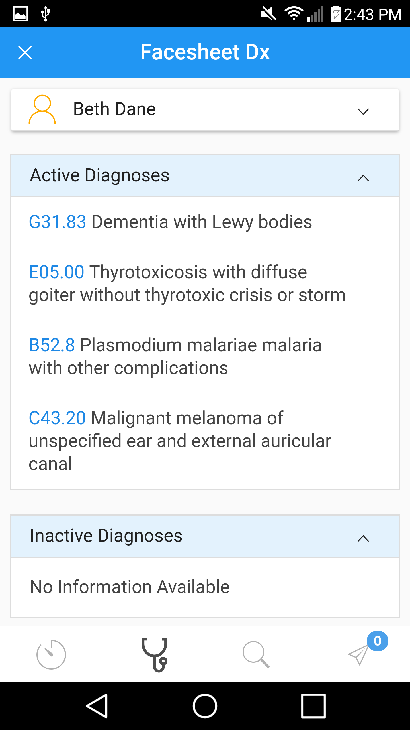
Task: Open C43.20 melanoma code link
Action: coord(57,418)
